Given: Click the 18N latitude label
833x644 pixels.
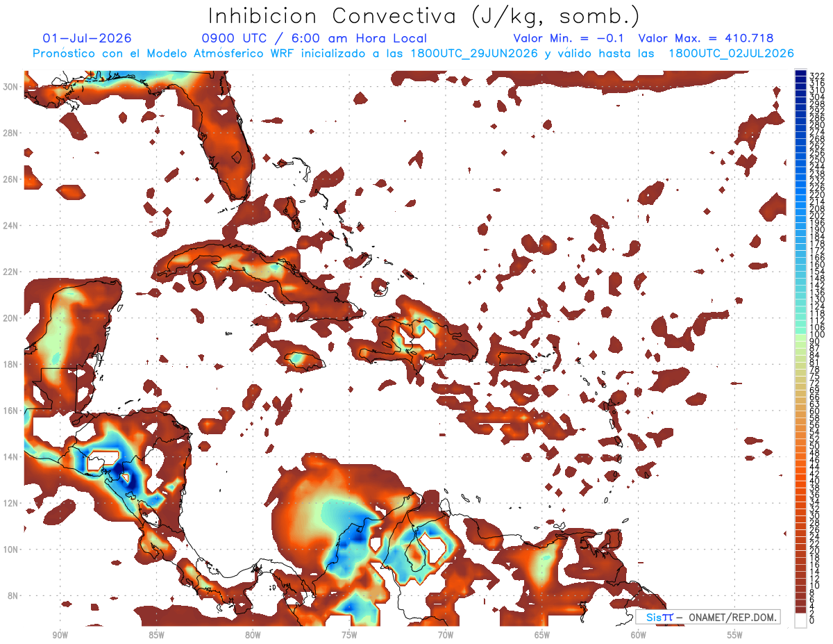Looking at the screenshot, I should tap(10, 364).
